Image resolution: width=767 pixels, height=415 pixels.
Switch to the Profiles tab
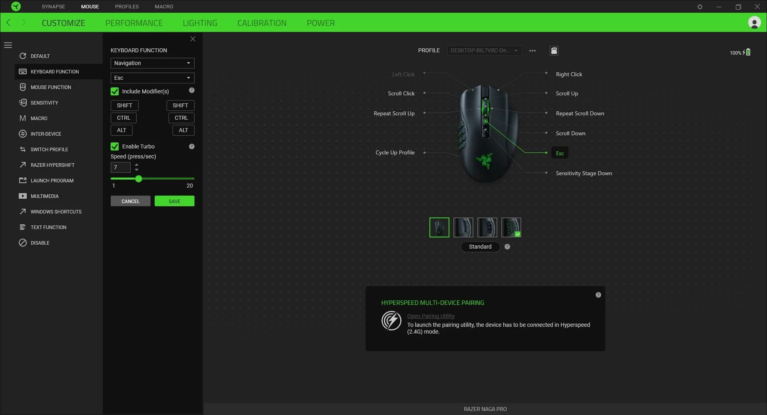coord(127,6)
